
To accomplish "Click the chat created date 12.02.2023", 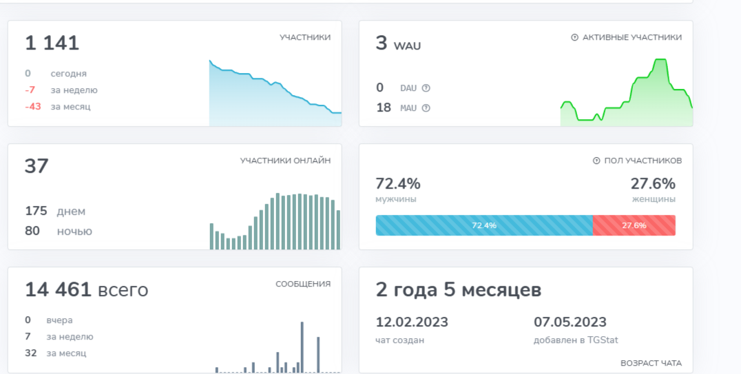I will pos(412,322).
